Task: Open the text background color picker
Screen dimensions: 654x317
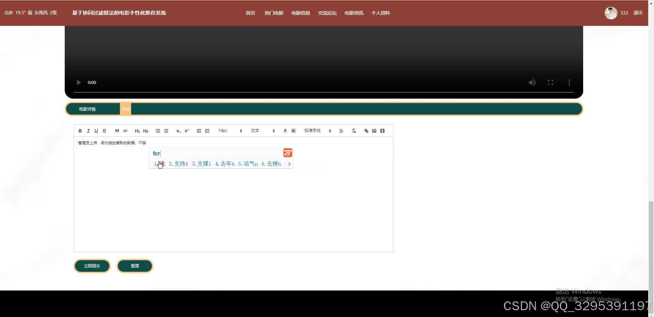Action: click(294, 131)
